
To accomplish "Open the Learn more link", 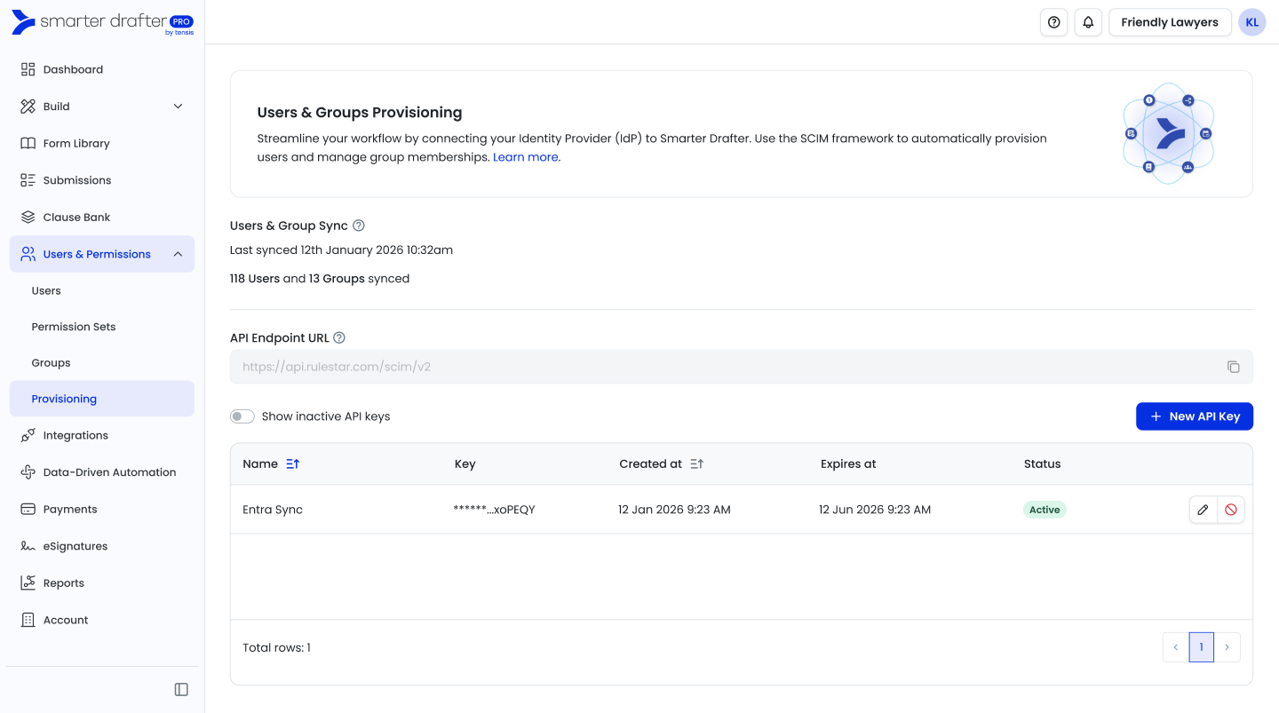I will (x=525, y=157).
